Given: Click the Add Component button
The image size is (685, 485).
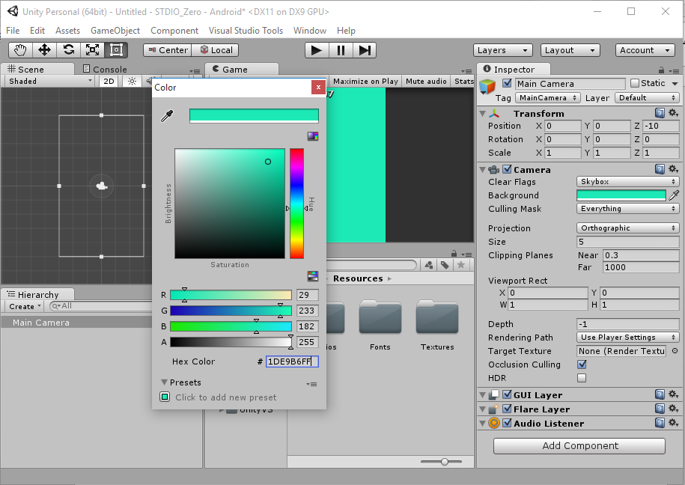Looking at the screenshot, I should click(579, 445).
